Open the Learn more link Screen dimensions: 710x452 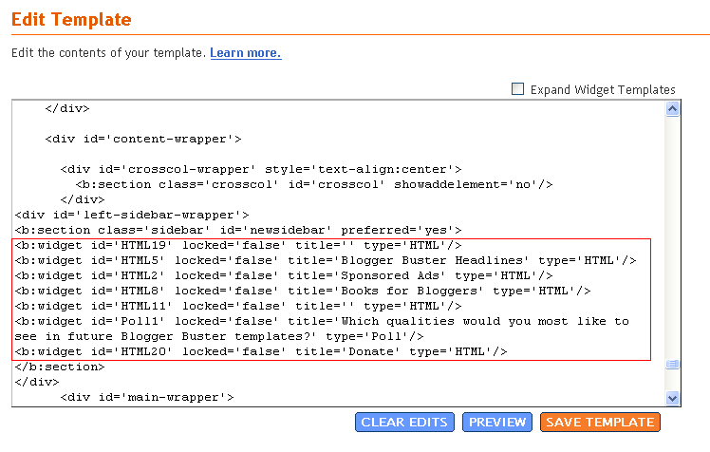pyautogui.click(x=246, y=53)
